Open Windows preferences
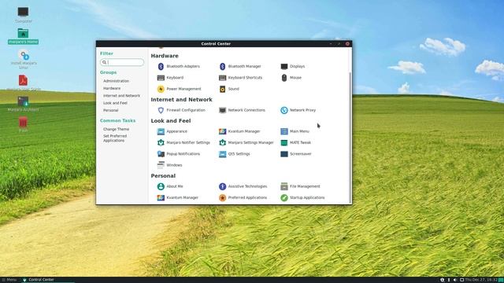 pos(170,165)
